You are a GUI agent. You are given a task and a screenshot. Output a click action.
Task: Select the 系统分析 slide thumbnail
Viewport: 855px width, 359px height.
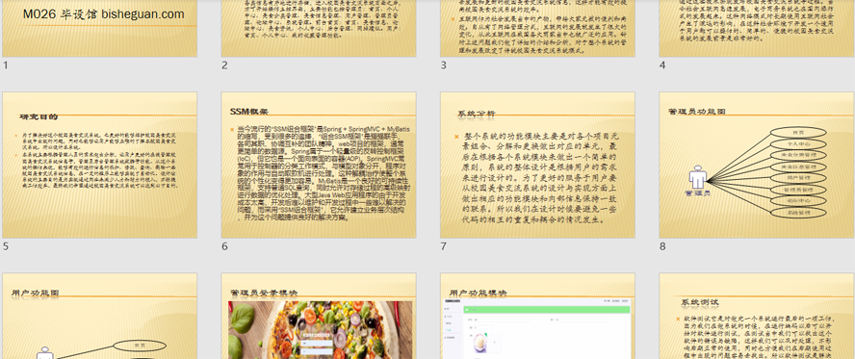[x=537, y=166]
